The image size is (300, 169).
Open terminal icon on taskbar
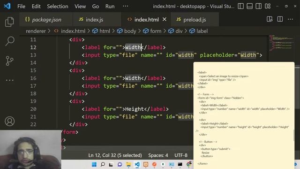pos(180,164)
